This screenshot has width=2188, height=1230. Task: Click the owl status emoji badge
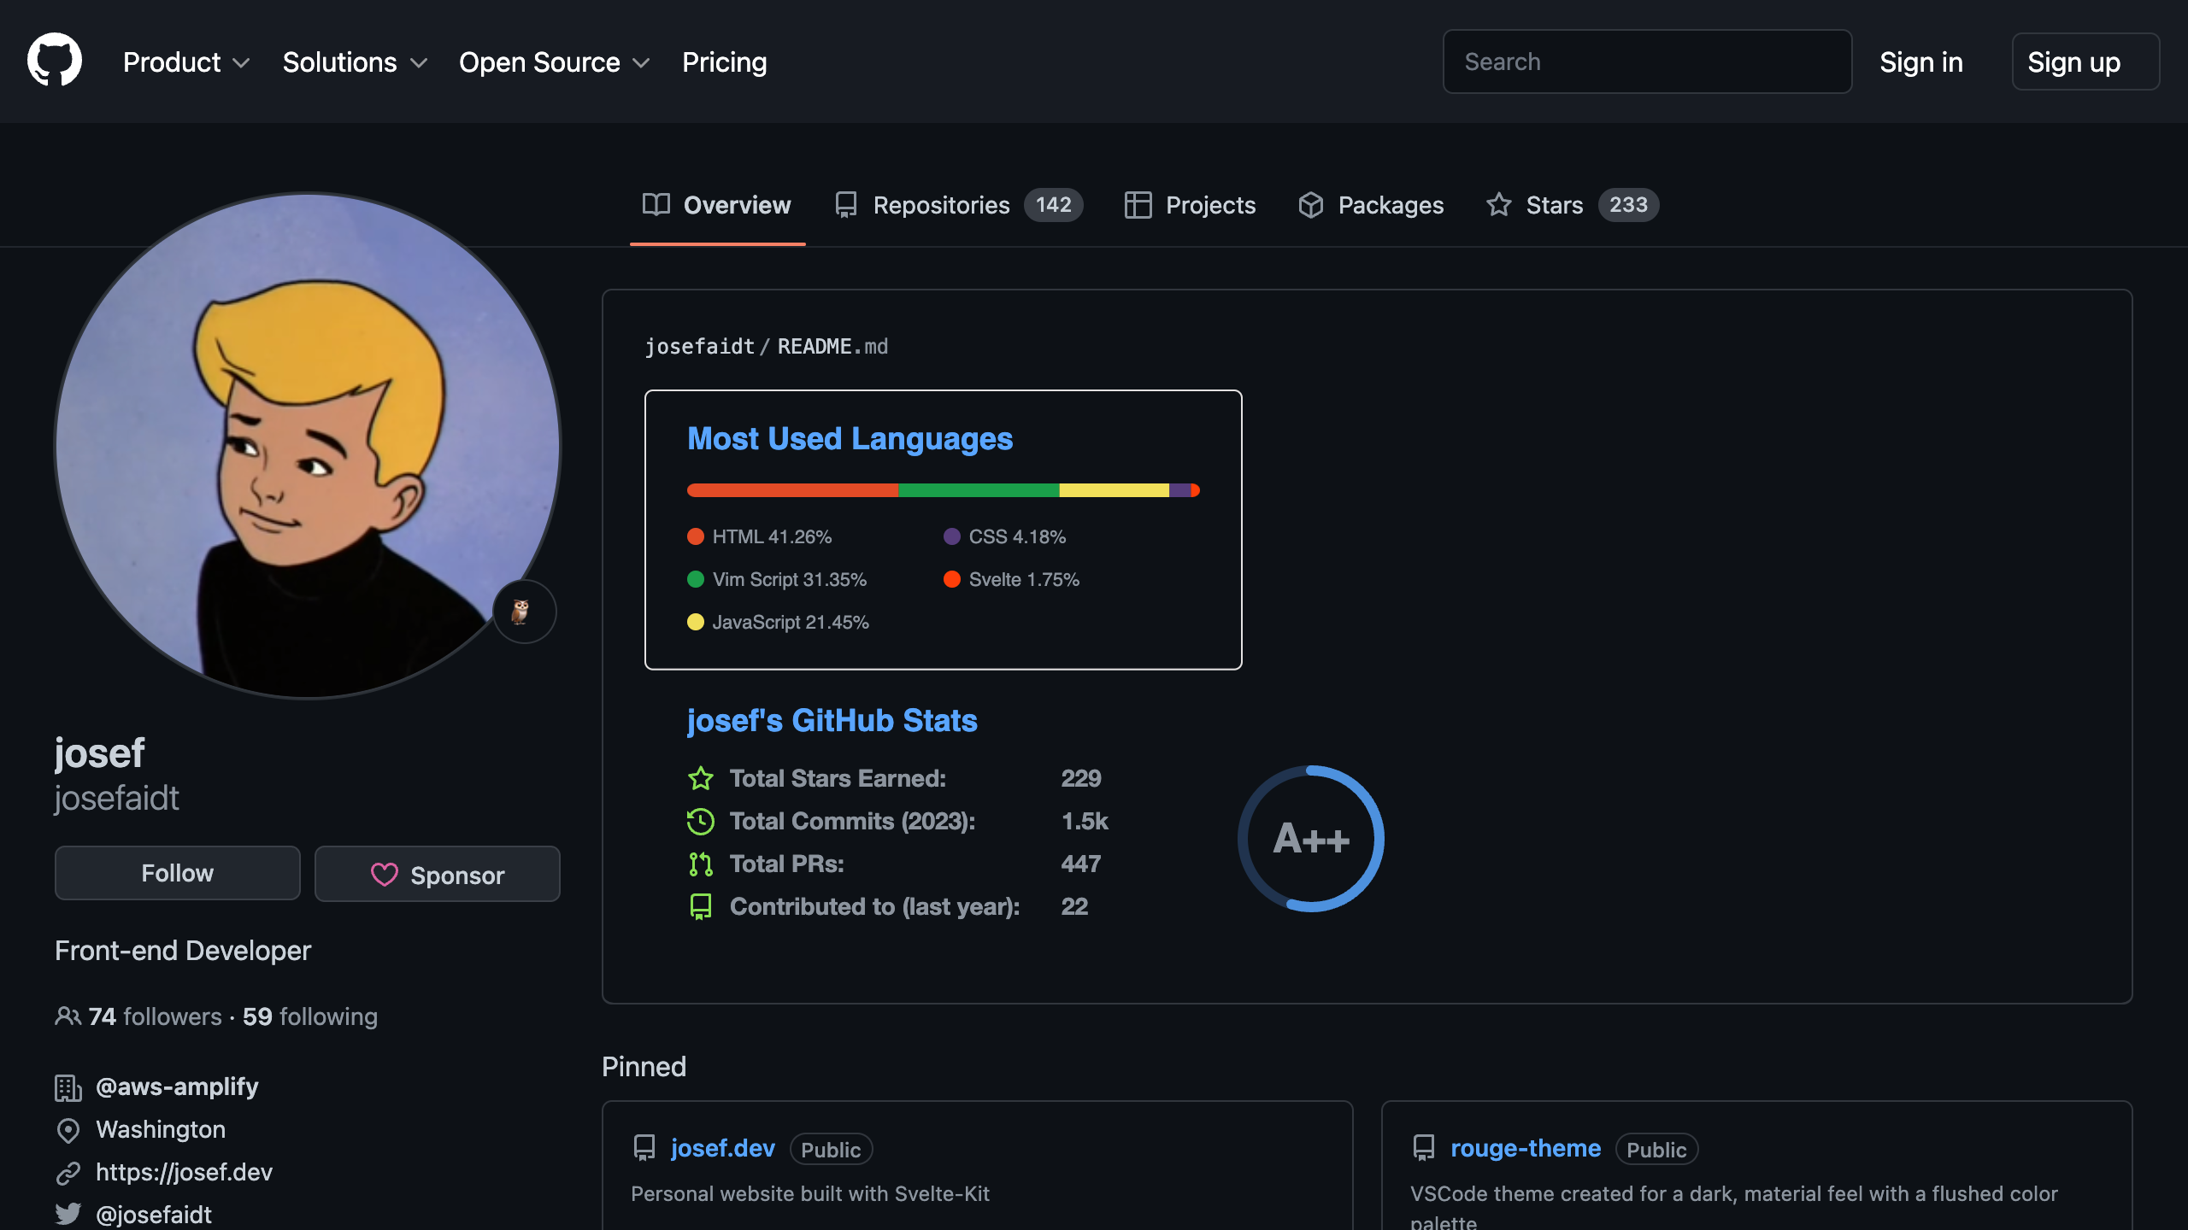[524, 612]
